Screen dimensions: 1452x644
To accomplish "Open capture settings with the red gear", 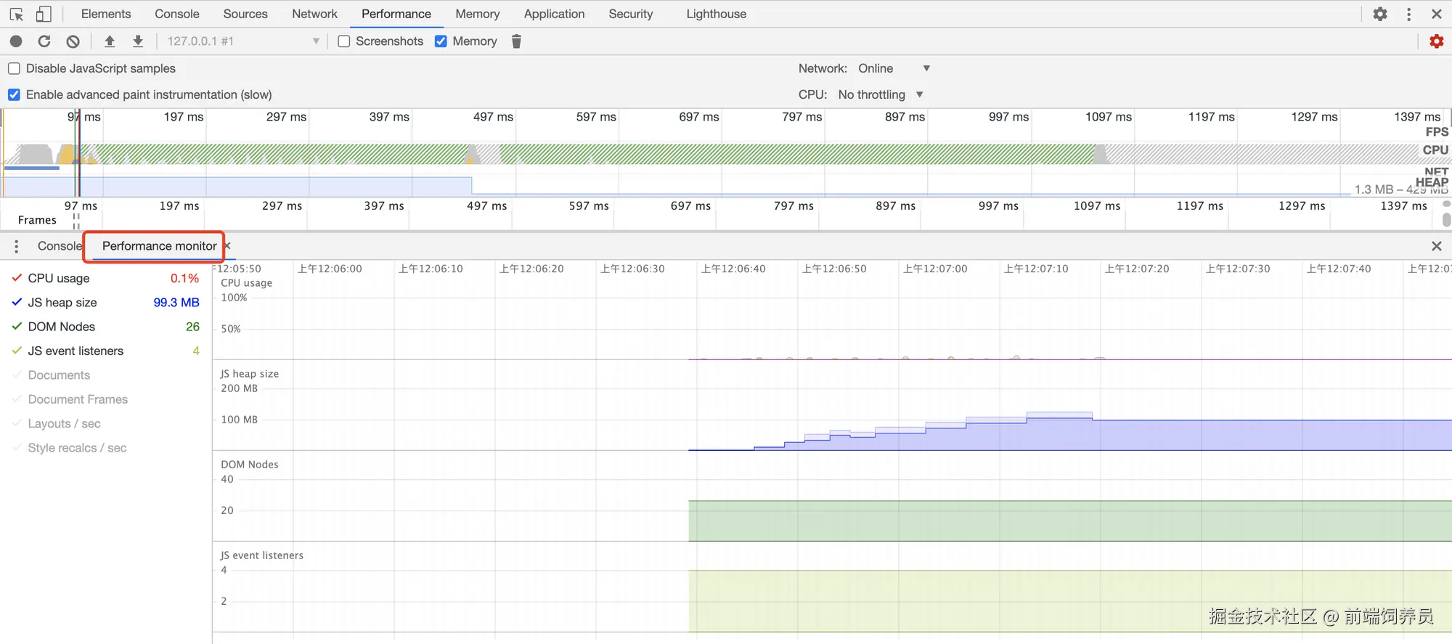I will (x=1436, y=41).
